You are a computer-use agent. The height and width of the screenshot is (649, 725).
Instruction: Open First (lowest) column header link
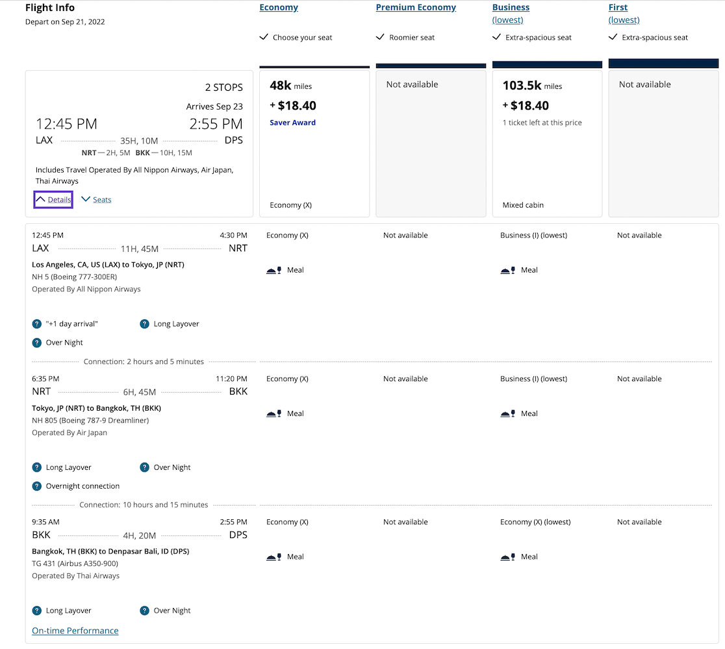[x=618, y=8]
